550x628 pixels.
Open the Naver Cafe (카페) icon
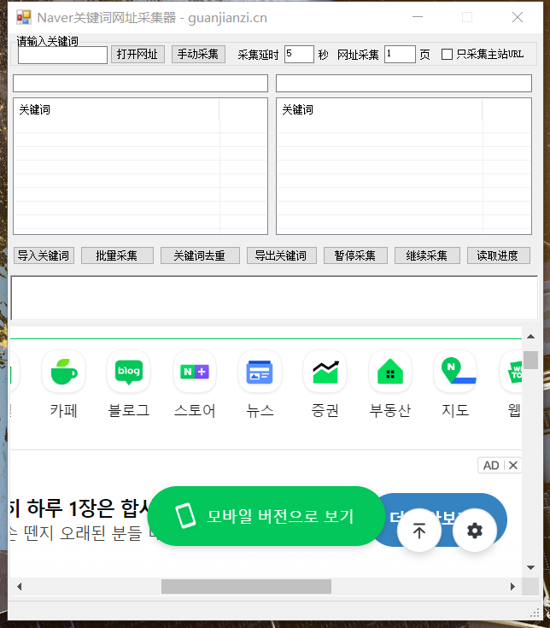pyautogui.click(x=64, y=372)
